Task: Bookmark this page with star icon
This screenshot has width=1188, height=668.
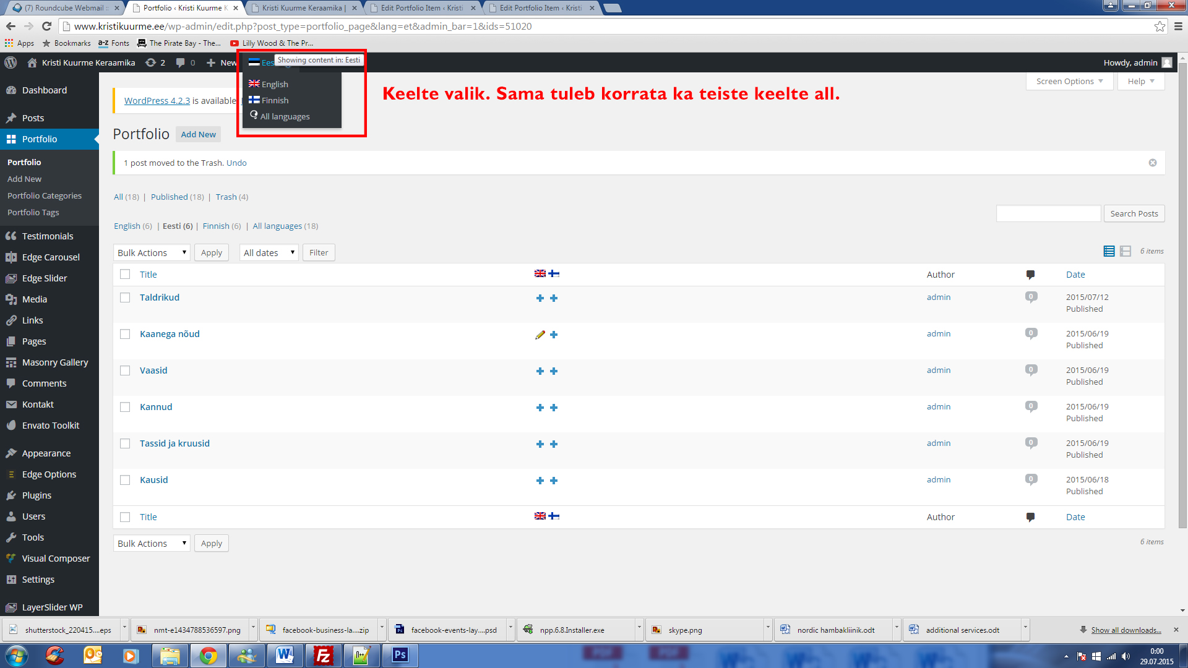Action: (1160, 26)
